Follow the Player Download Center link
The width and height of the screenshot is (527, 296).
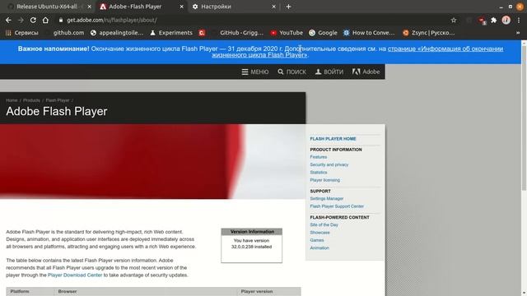coord(75,275)
